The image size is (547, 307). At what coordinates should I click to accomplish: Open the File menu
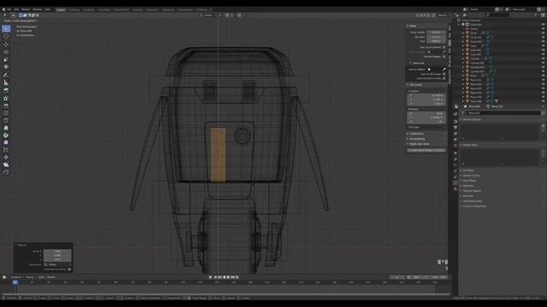pyautogui.click(x=9, y=9)
